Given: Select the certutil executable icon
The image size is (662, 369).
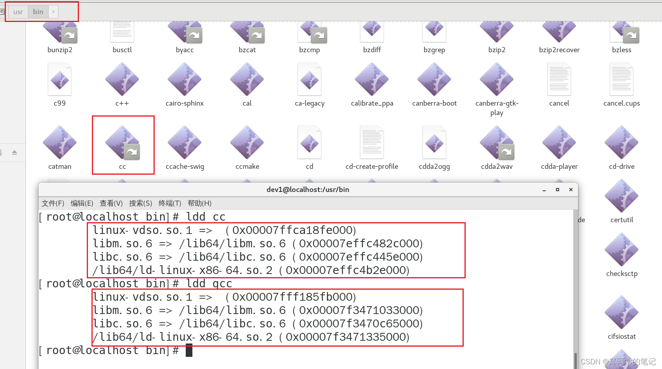Looking at the screenshot, I should tap(622, 196).
